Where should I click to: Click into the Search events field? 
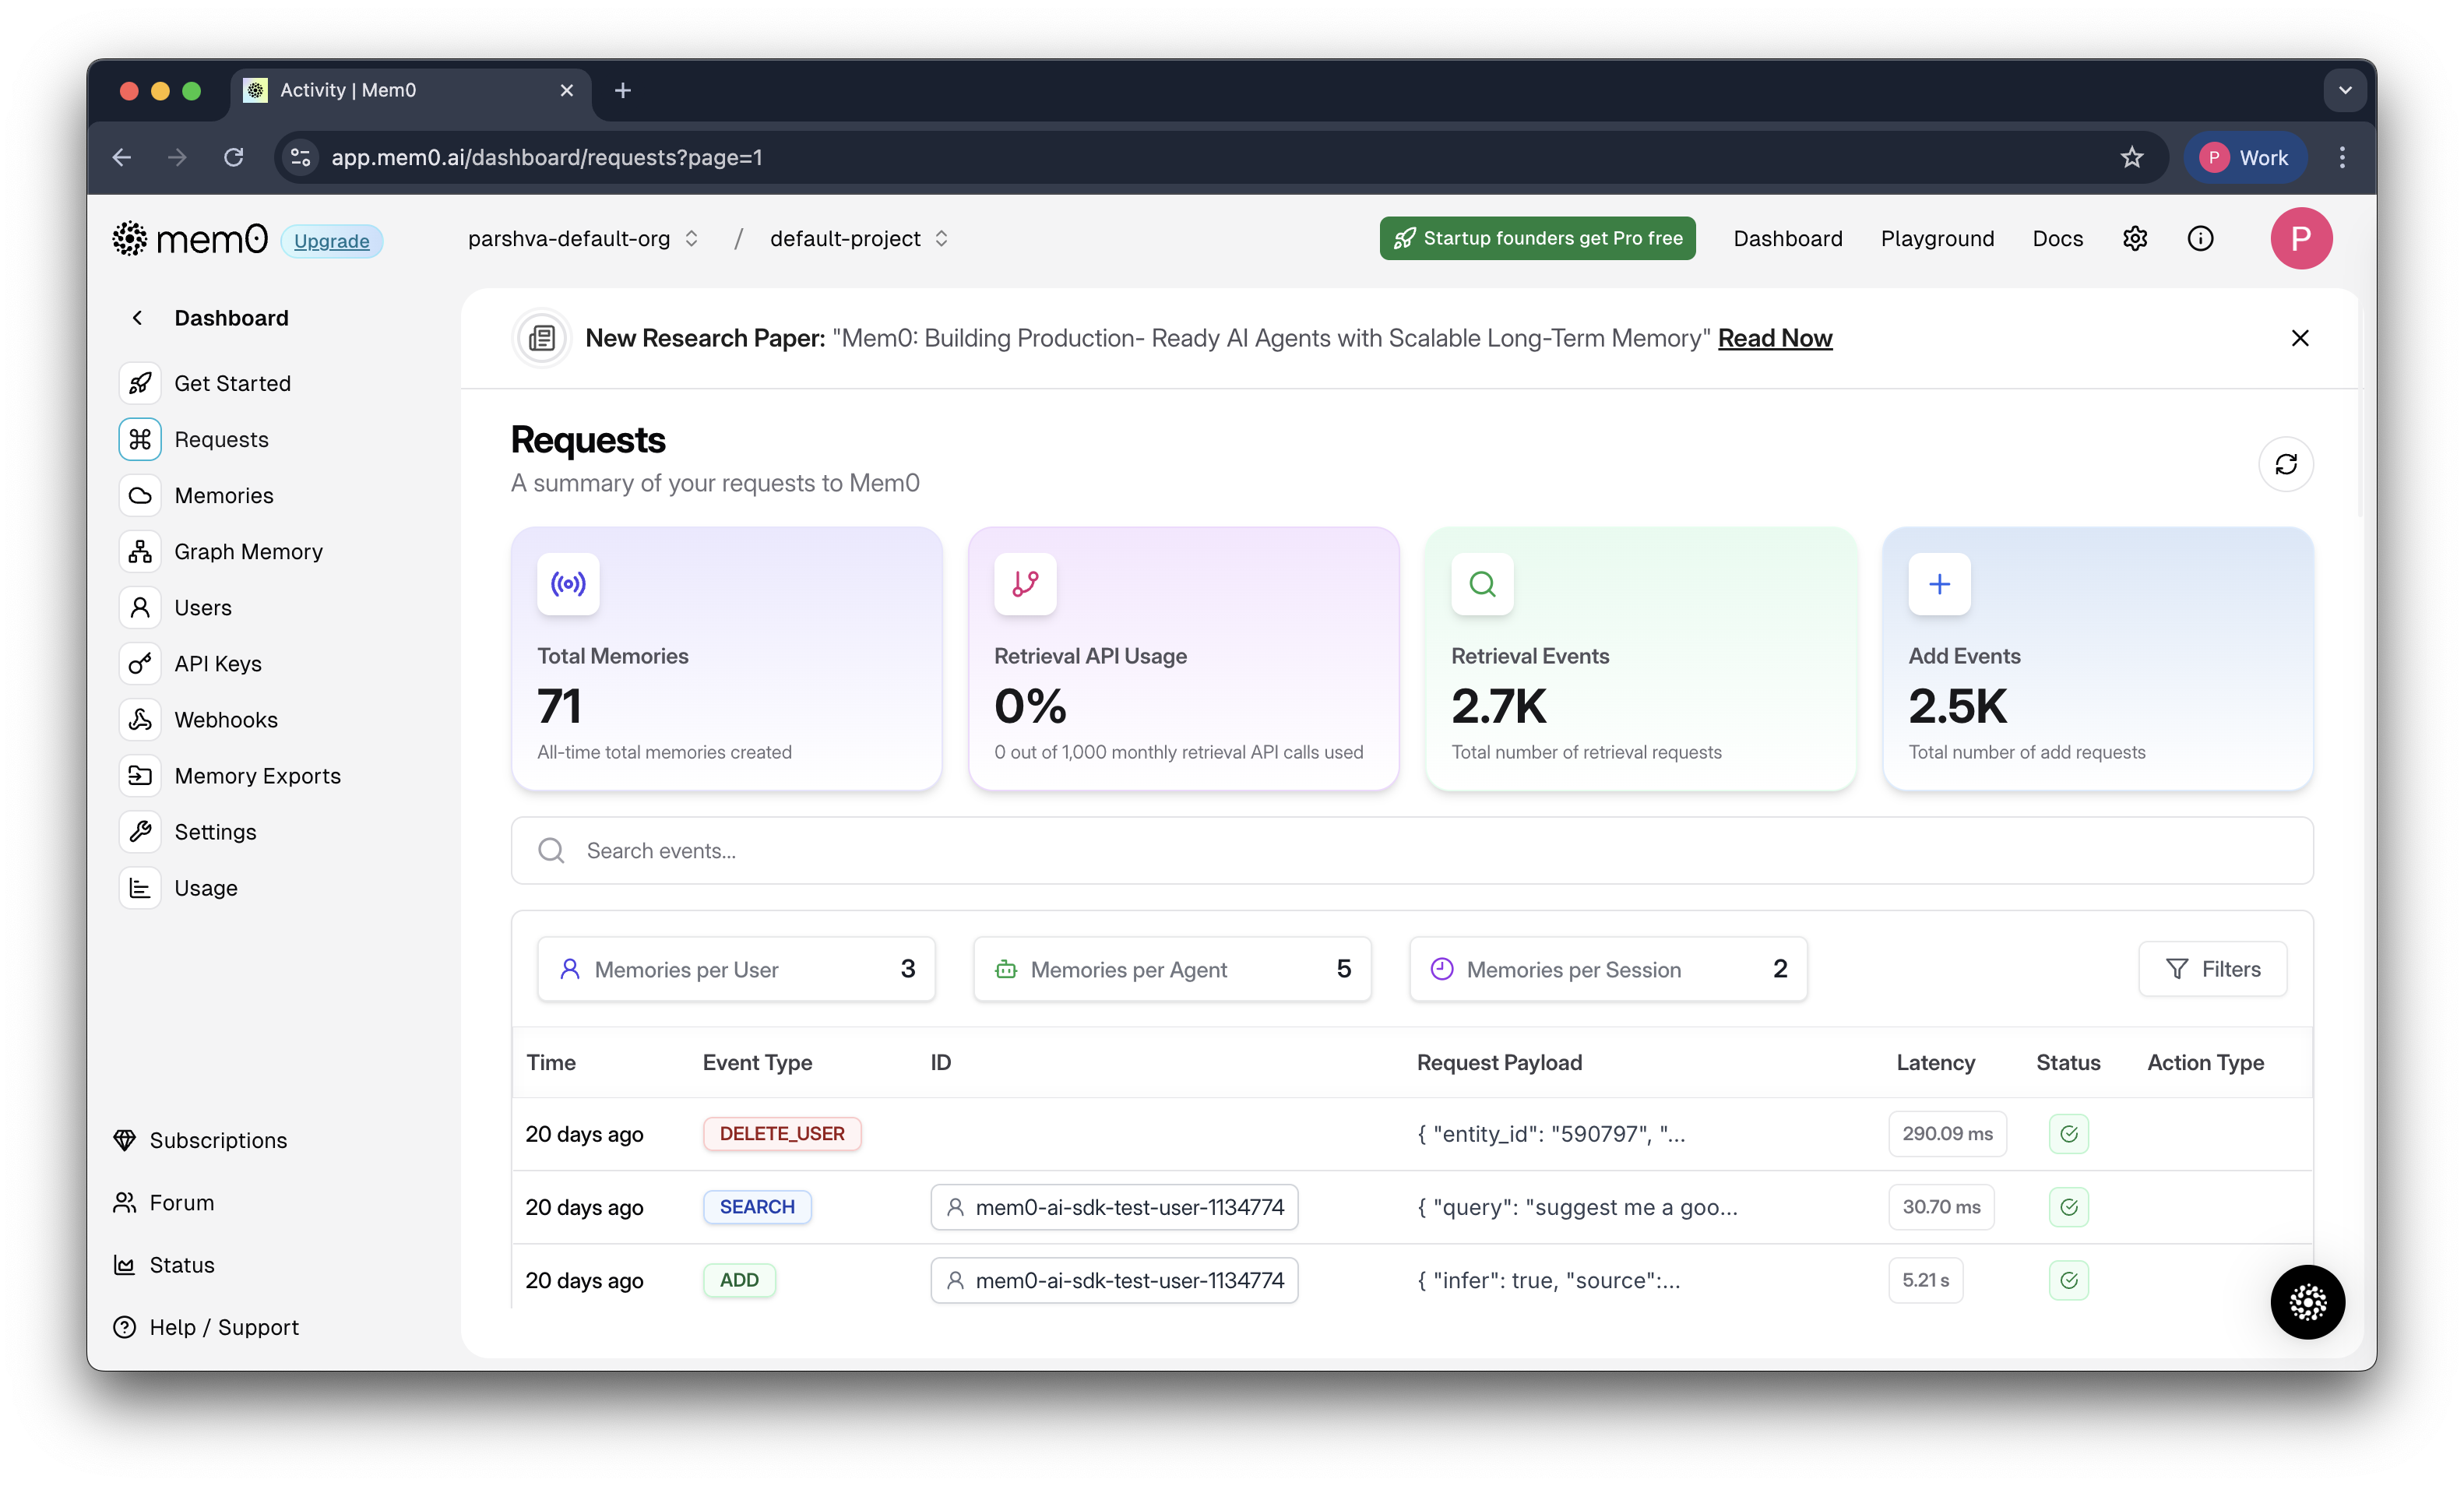(x=1410, y=851)
